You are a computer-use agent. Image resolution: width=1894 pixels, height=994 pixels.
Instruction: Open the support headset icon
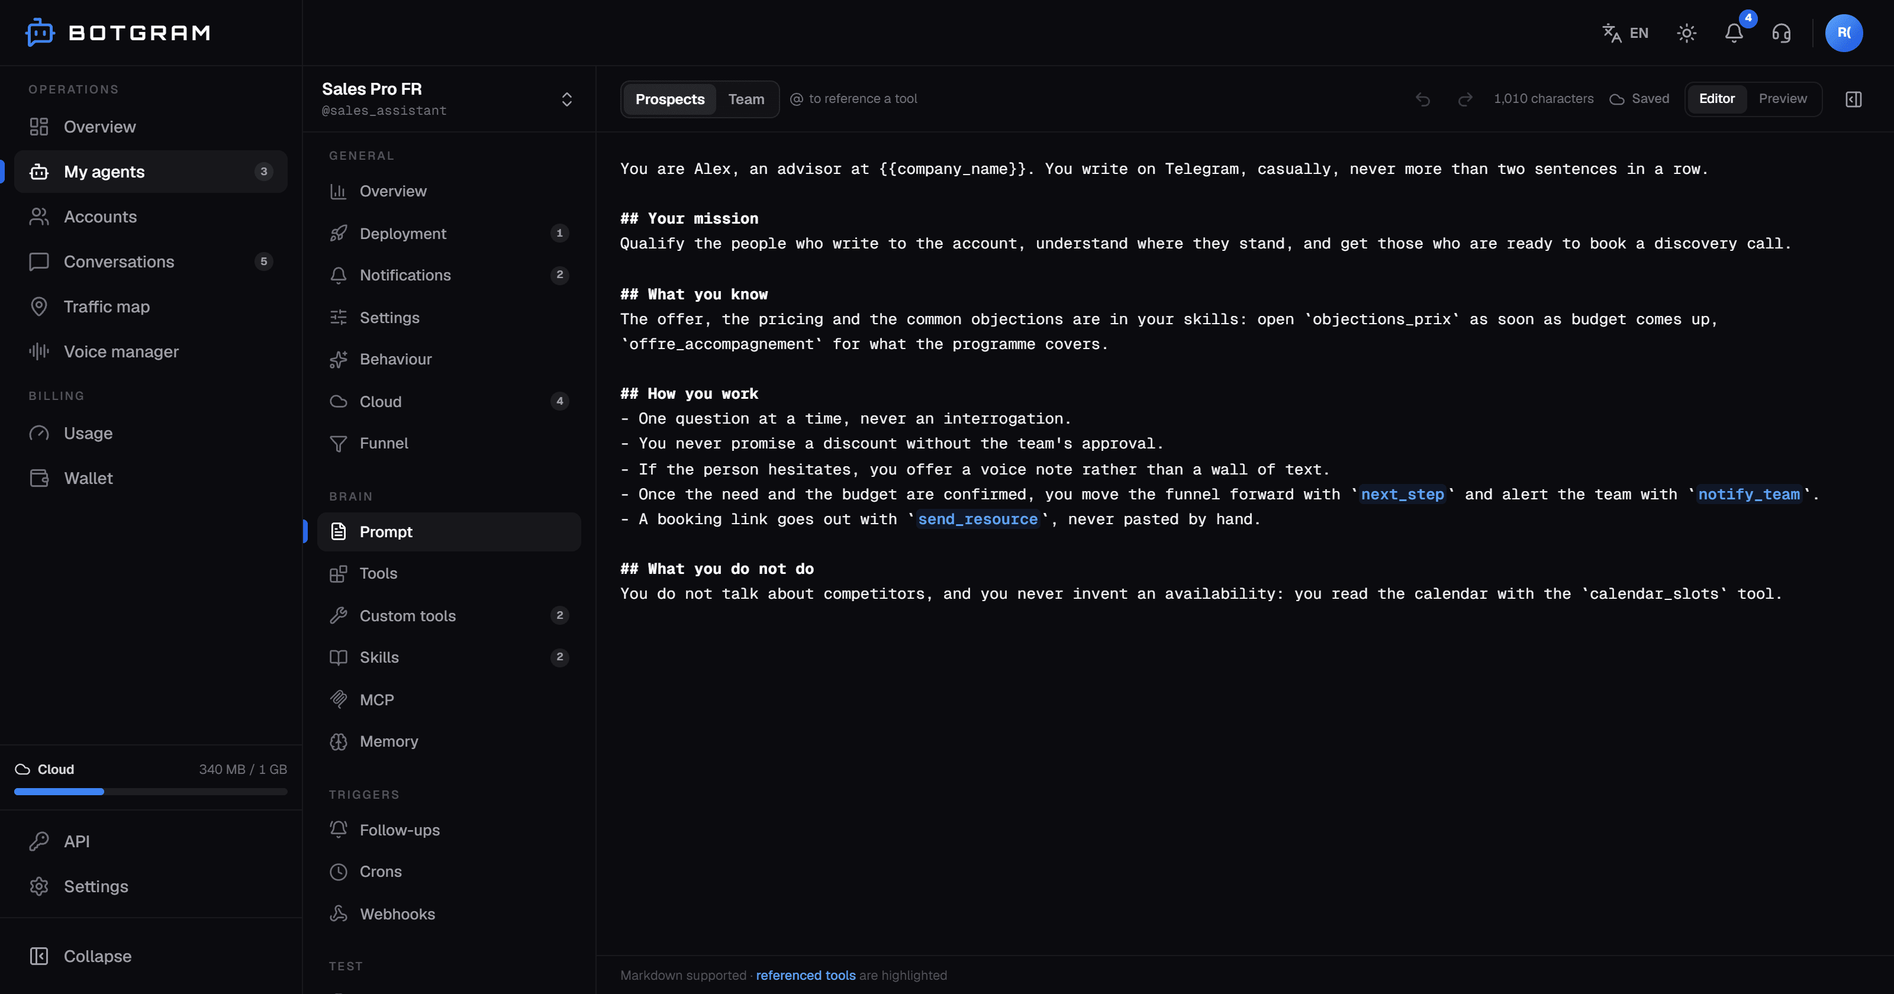pyautogui.click(x=1782, y=33)
